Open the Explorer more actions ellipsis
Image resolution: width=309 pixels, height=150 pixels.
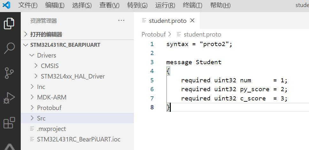(x=121, y=20)
